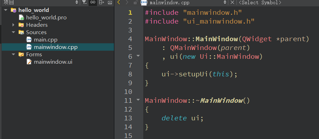Screen dimensions: 319x139
Task: Click the close sidebar panel icon
Action: point(110,2)
